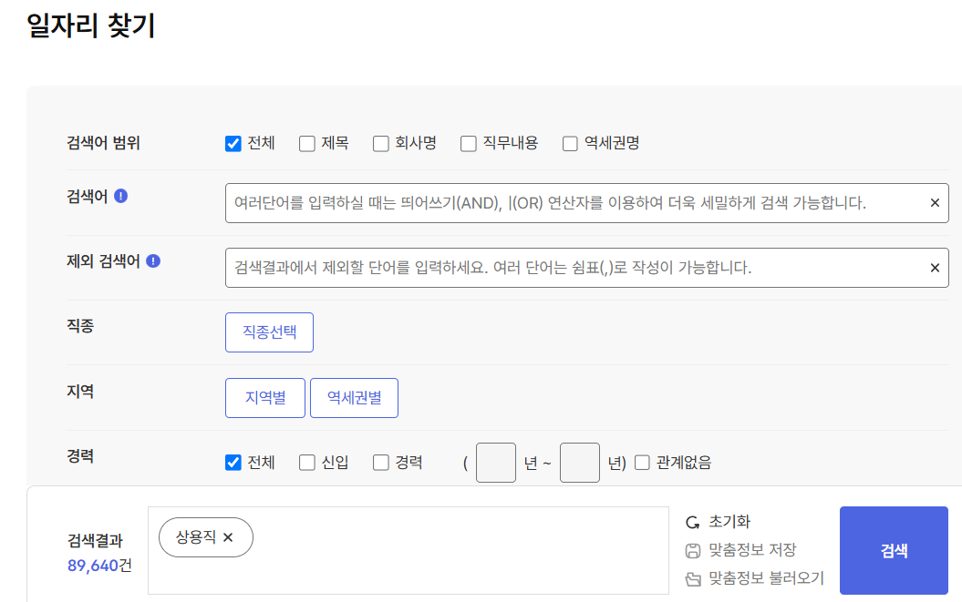Click the 맞춤정보 불러오기 folder icon

click(x=693, y=578)
